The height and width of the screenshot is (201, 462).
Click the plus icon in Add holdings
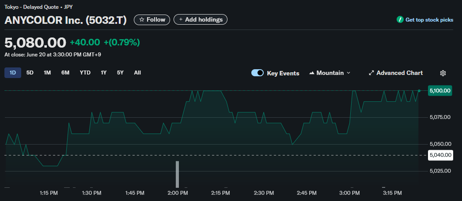(x=181, y=20)
